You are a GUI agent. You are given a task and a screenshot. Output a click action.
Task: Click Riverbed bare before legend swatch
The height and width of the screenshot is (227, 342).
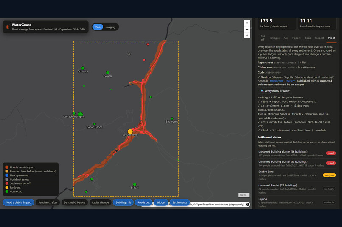(7, 171)
